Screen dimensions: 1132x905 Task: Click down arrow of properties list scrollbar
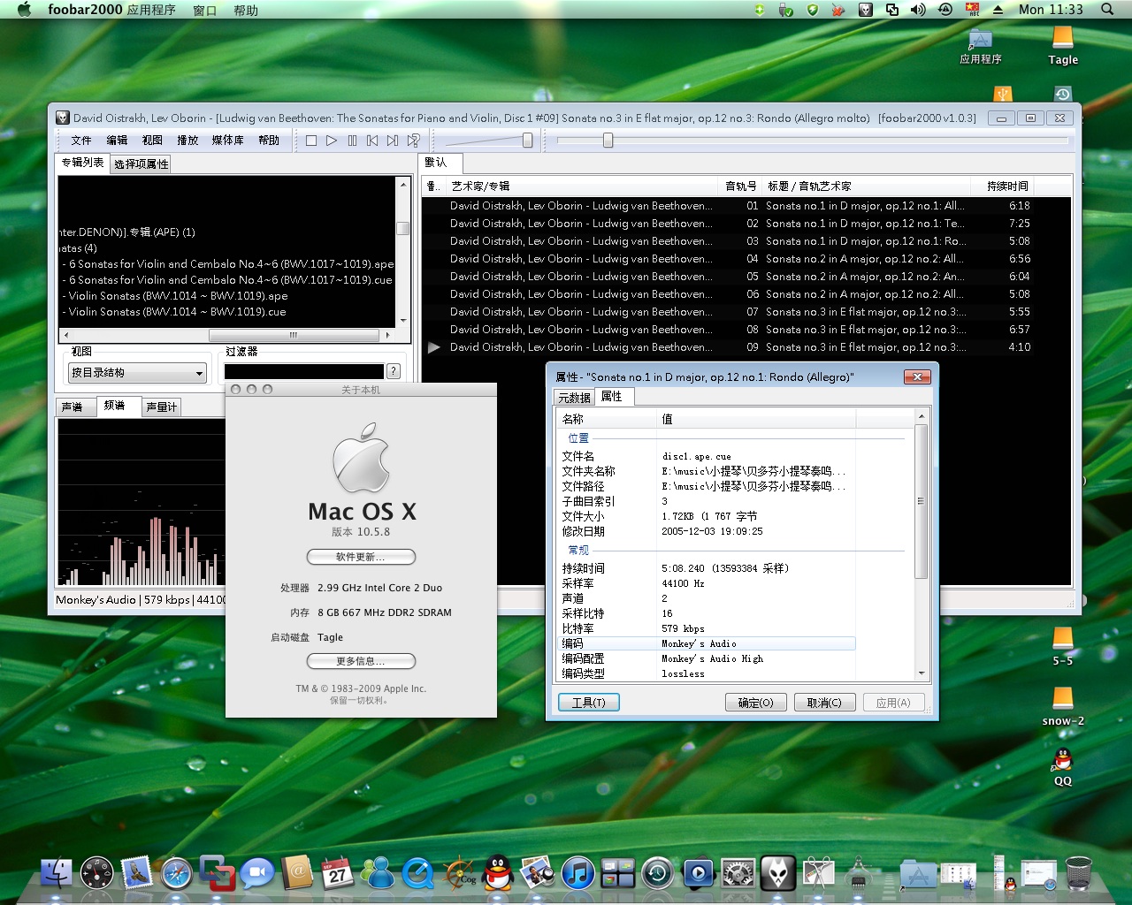click(922, 673)
